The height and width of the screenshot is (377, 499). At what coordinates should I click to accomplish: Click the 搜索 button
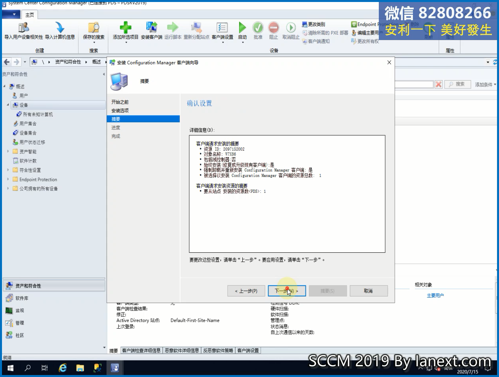[457, 84]
